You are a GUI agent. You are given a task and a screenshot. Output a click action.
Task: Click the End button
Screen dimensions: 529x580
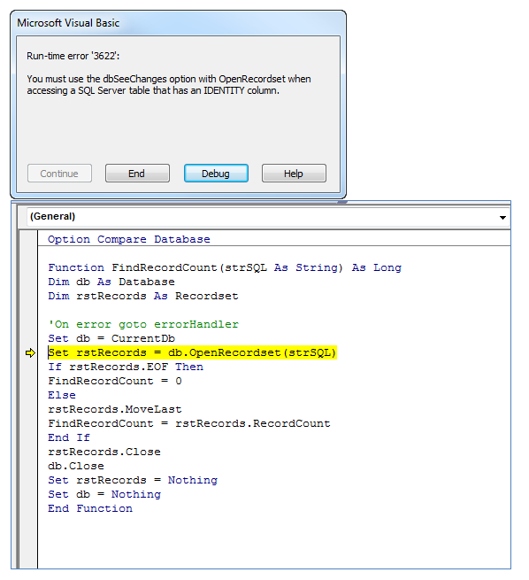[137, 173]
